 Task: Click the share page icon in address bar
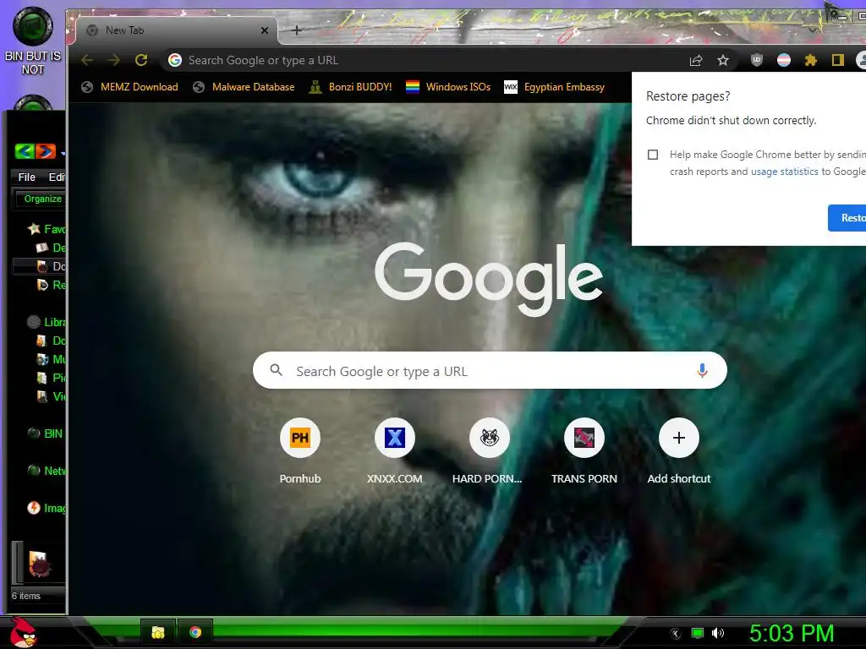696,60
